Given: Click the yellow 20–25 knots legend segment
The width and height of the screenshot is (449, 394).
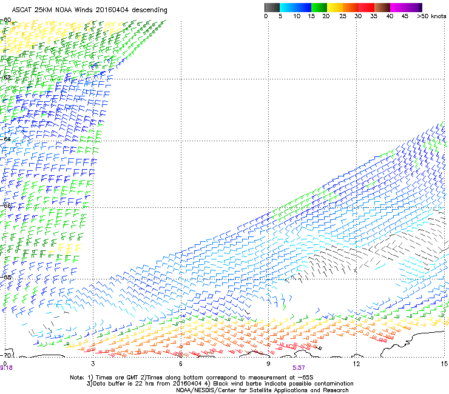Looking at the screenshot, I should pyautogui.click(x=335, y=7).
